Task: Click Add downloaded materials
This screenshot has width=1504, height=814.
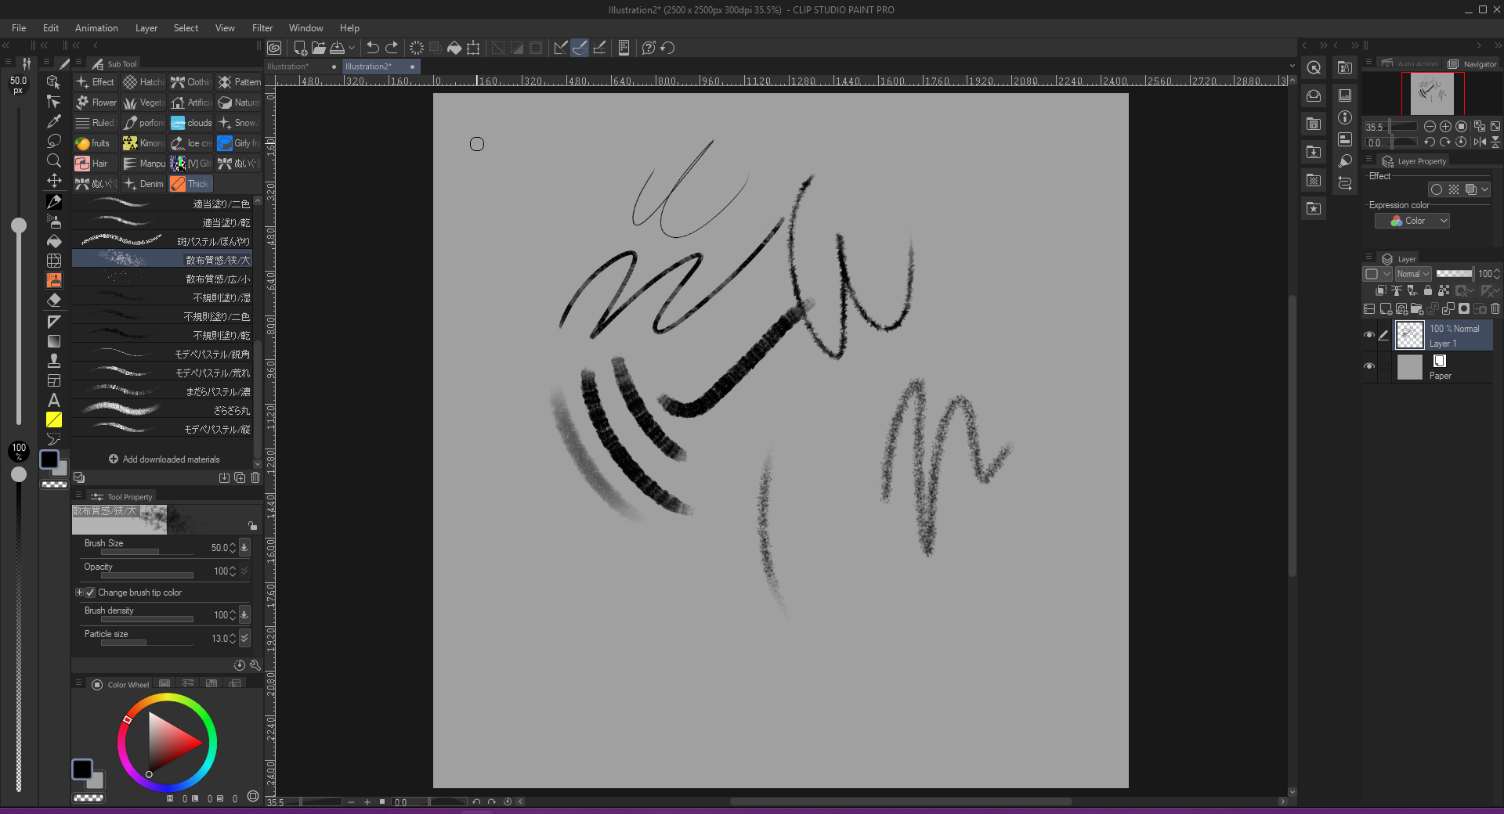Action: click(x=164, y=459)
